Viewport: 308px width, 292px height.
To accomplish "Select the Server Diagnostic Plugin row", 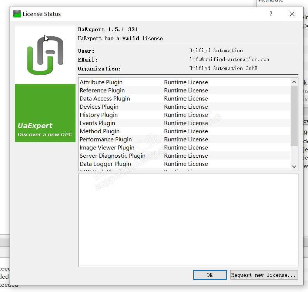I will [x=184, y=156].
